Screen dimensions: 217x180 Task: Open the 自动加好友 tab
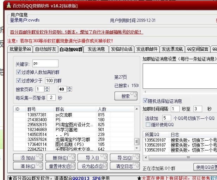click(45, 49)
